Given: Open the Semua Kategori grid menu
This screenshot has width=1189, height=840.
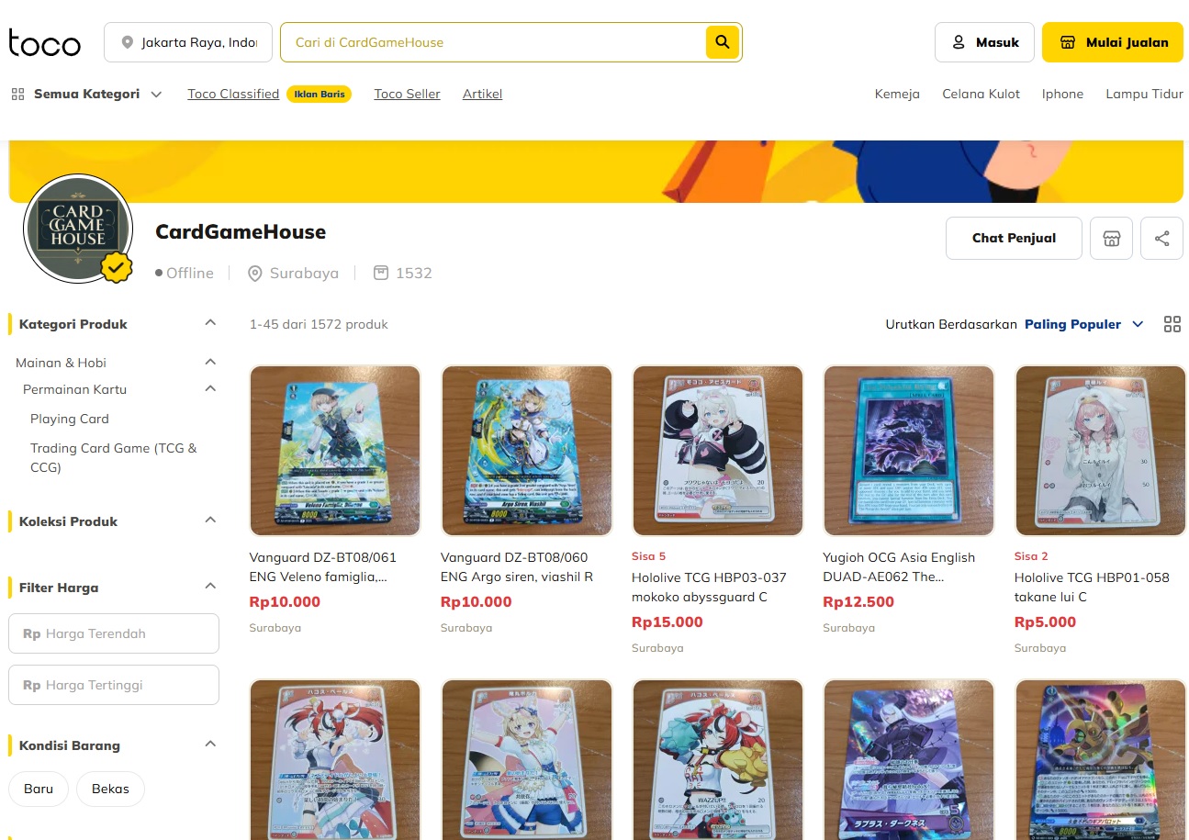Looking at the screenshot, I should click(x=86, y=94).
